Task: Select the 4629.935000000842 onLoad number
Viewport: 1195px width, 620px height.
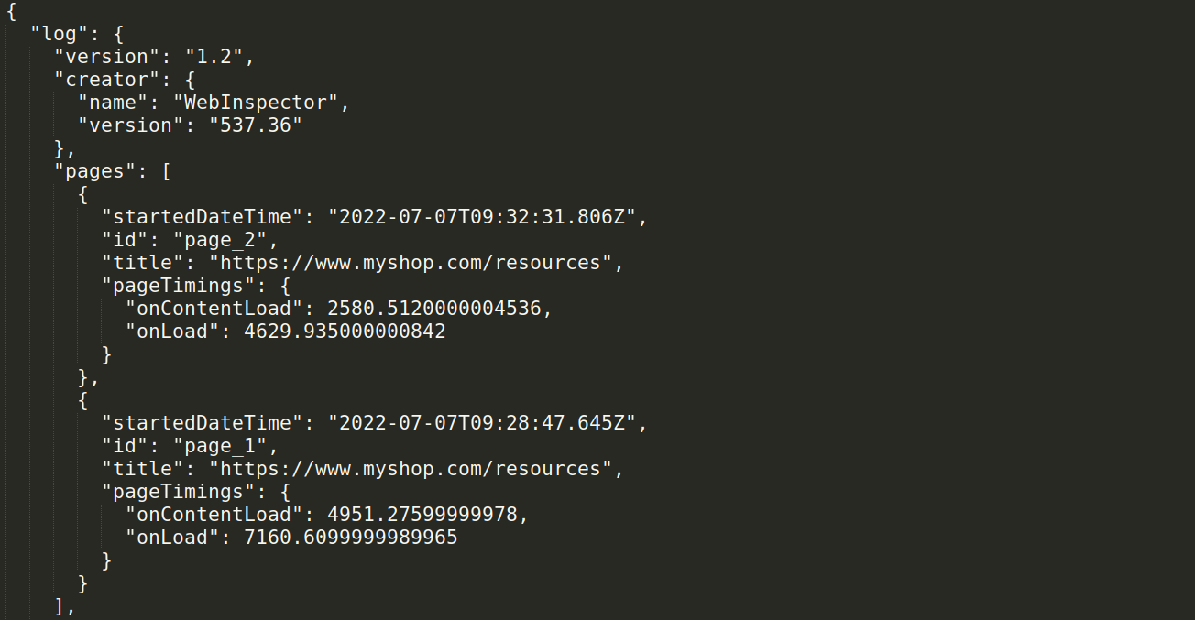Action: (345, 332)
